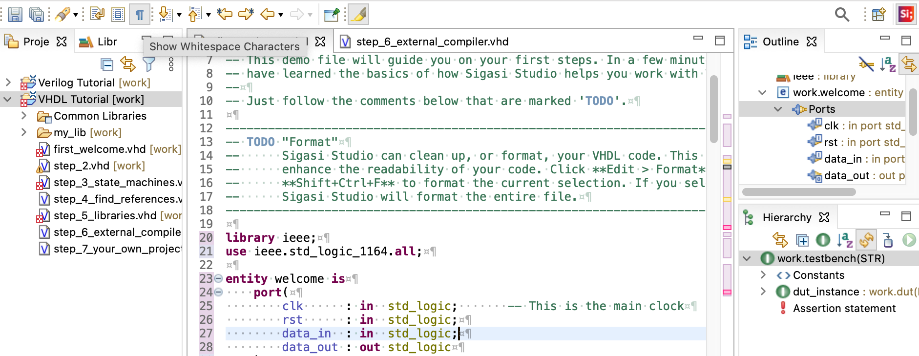Select data_out port in Outline

856,175
